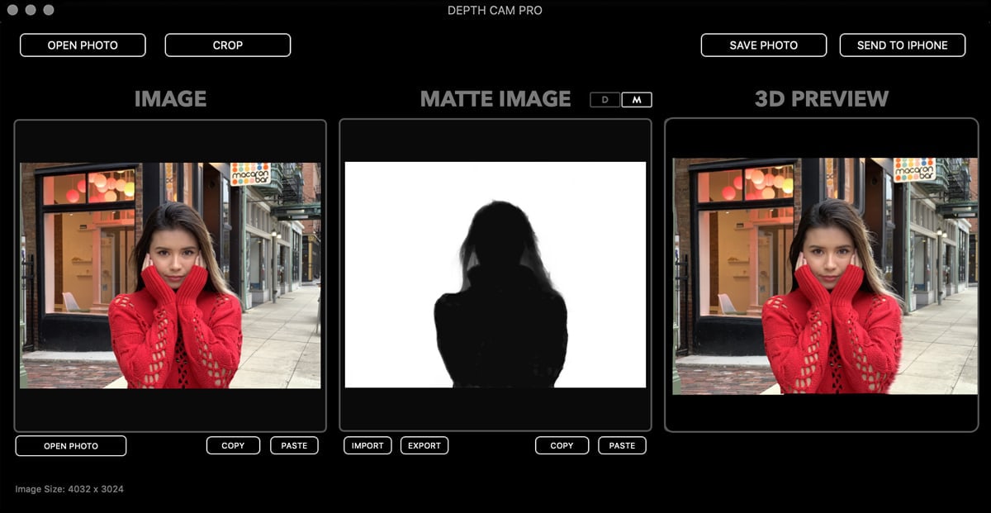Screen dimensions: 991x513
Task: Click SAVE PHOTO button
Action: (764, 45)
